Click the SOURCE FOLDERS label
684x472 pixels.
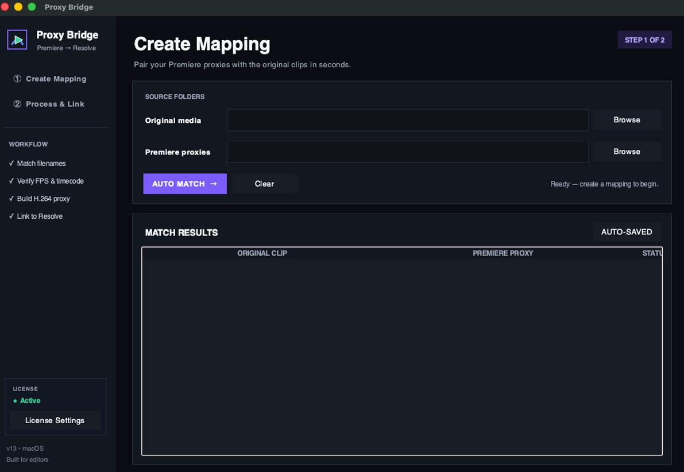[175, 96]
